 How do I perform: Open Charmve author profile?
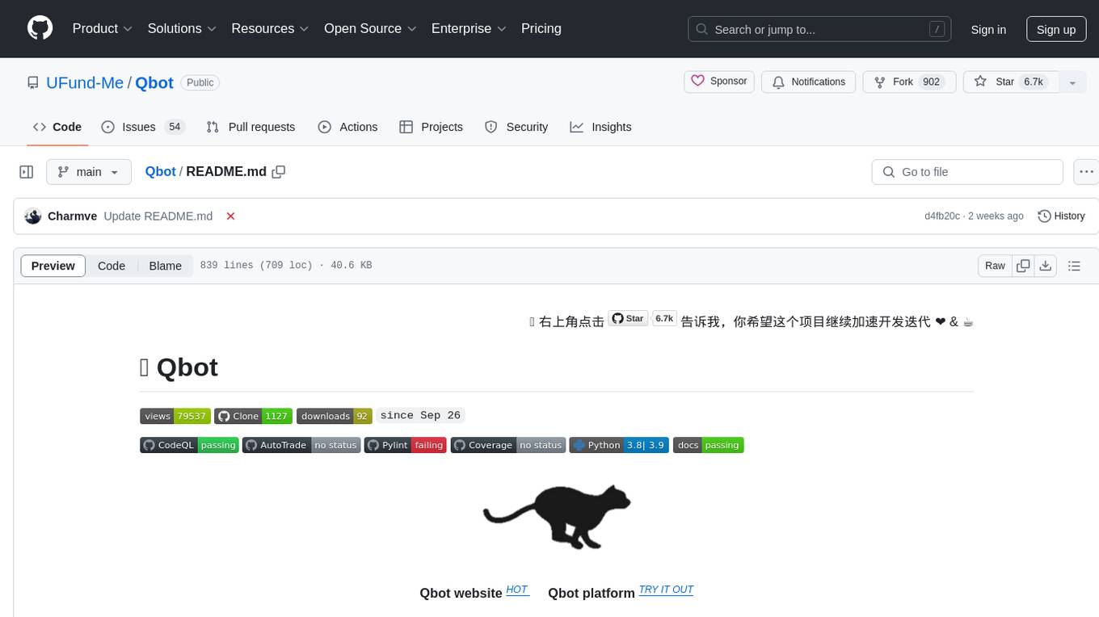pyautogui.click(x=72, y=216)
